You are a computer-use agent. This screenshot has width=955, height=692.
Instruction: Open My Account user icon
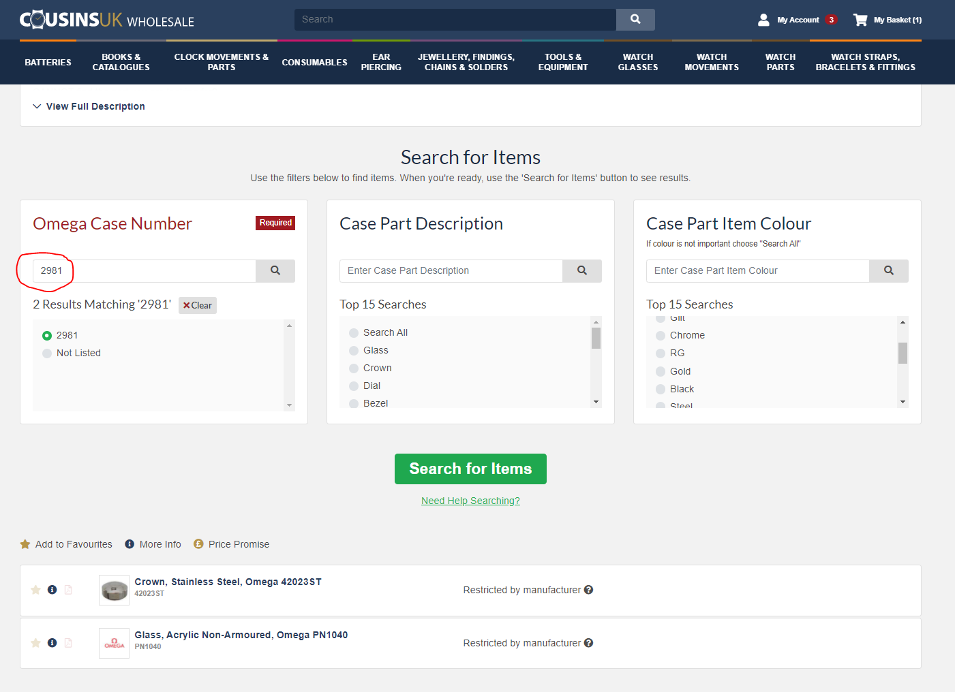(763, 20)
